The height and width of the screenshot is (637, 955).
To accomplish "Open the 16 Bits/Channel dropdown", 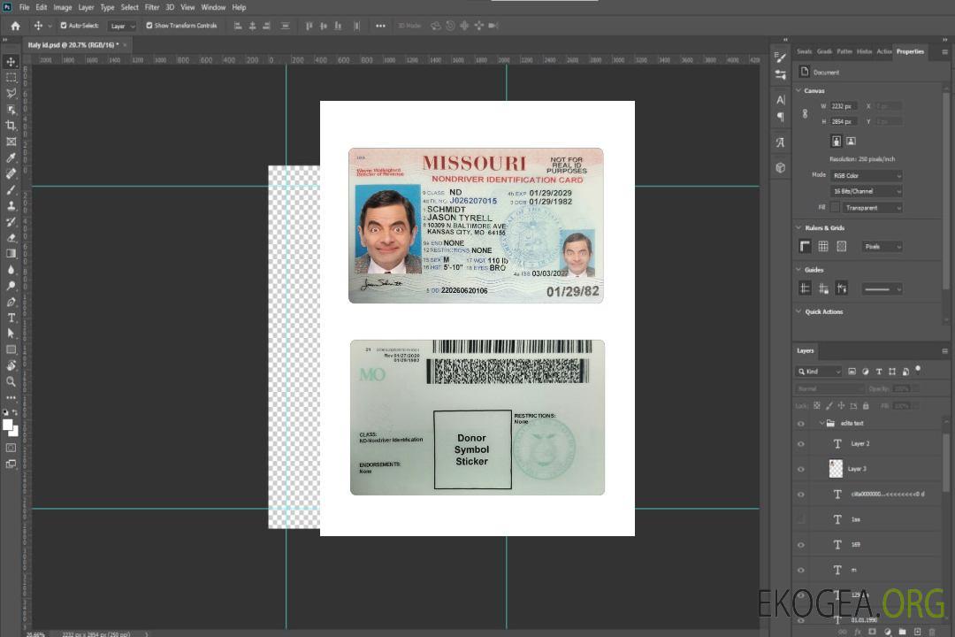I will pyautogui.click(x=867, y=191).
